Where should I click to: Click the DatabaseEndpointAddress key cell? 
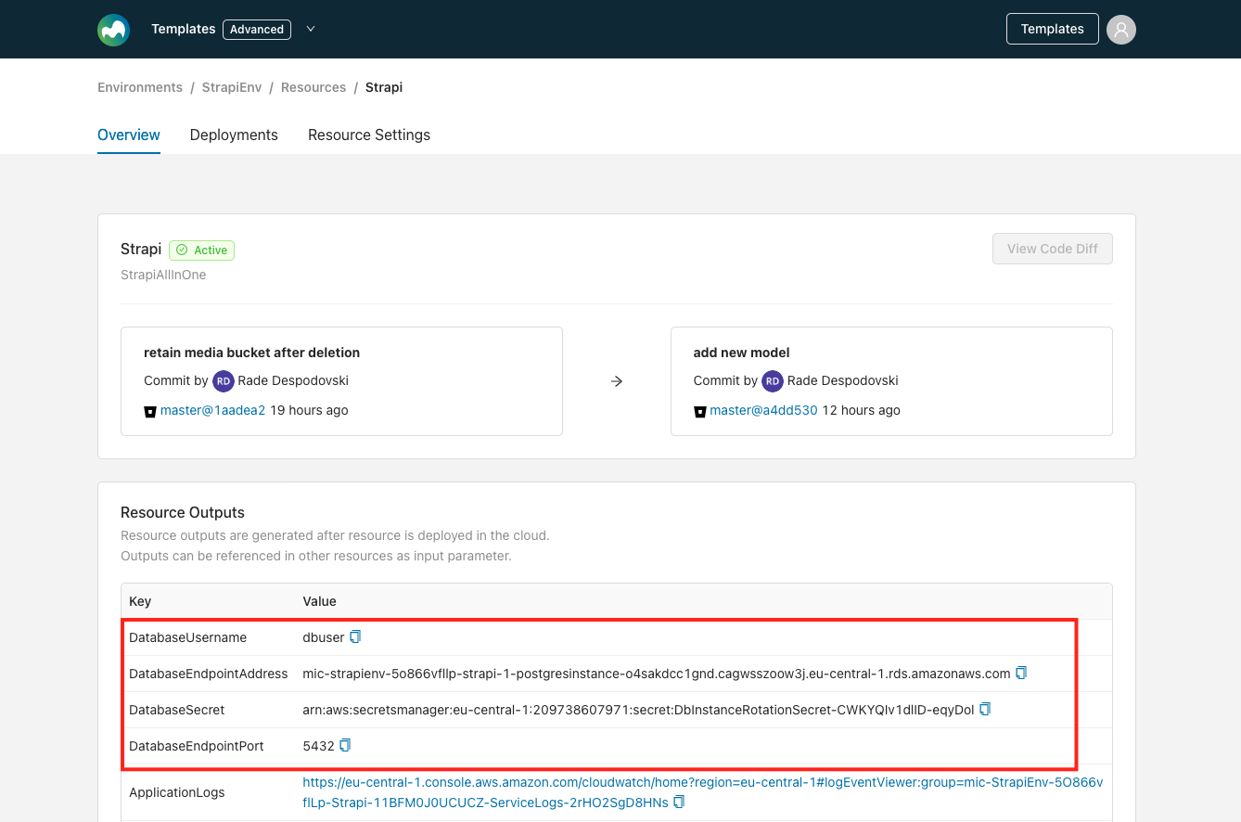pyautogui.click(x=209, y=674)
